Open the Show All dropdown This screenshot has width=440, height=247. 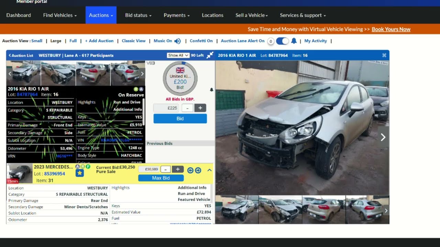[178, 55]
